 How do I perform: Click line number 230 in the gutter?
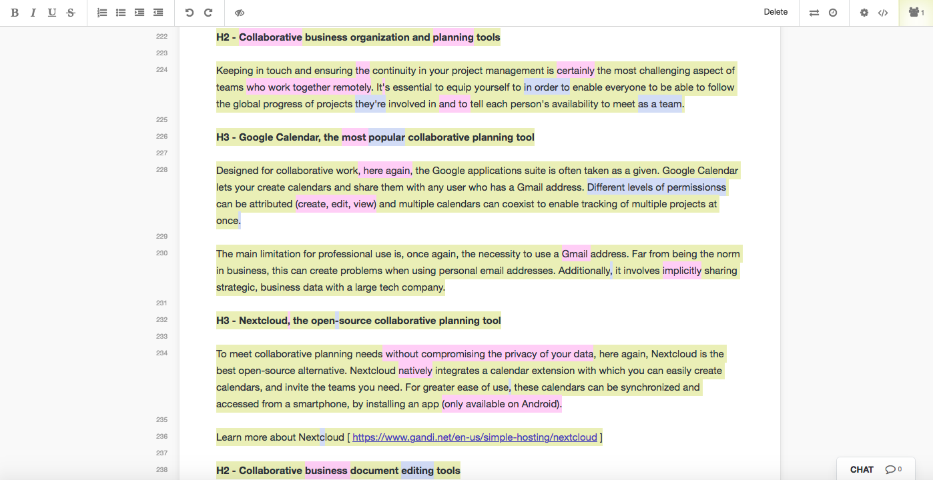tap(162, 253)
